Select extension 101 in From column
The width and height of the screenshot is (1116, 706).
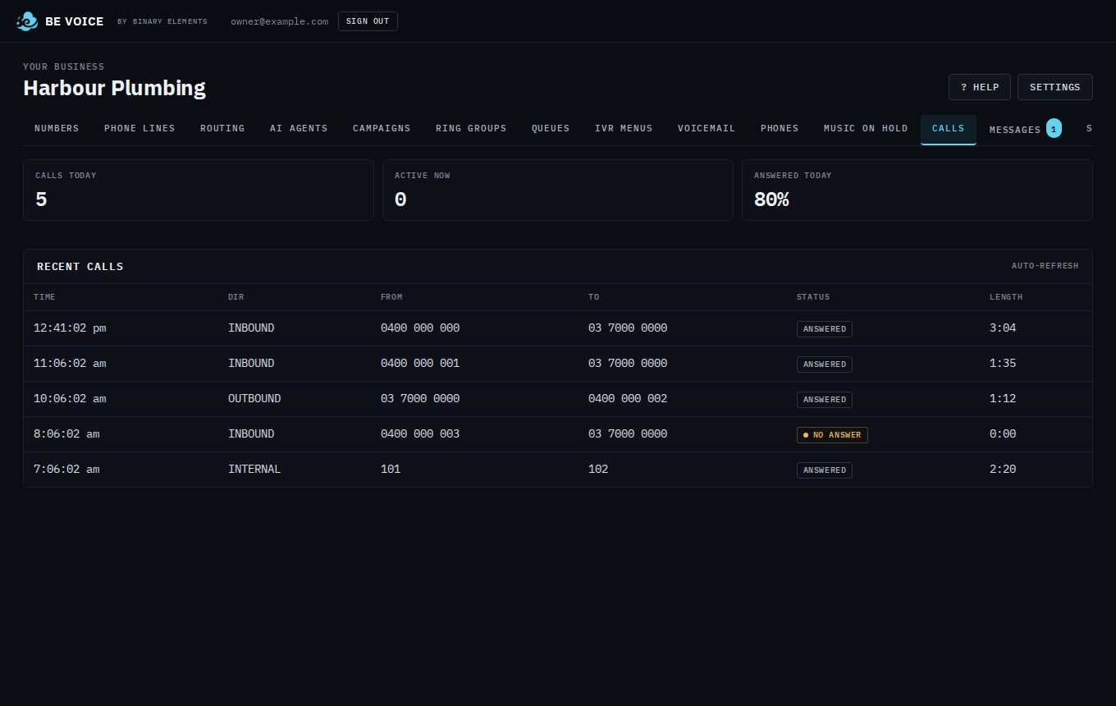[391, 470]
